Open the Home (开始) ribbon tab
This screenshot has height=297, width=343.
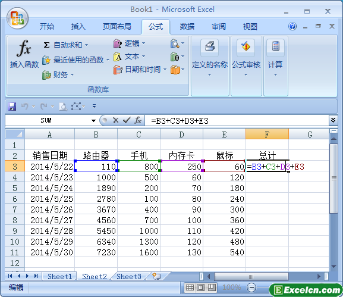pyautogui.click(x=46, y=27)
